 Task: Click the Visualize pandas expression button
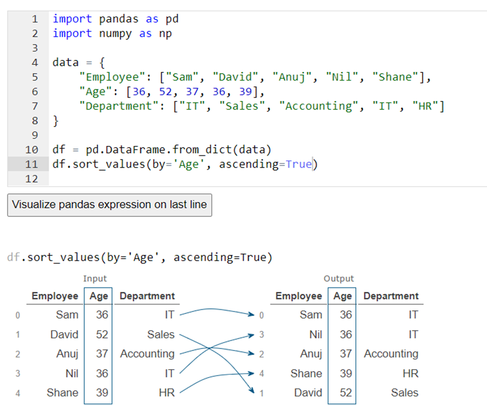109,205
